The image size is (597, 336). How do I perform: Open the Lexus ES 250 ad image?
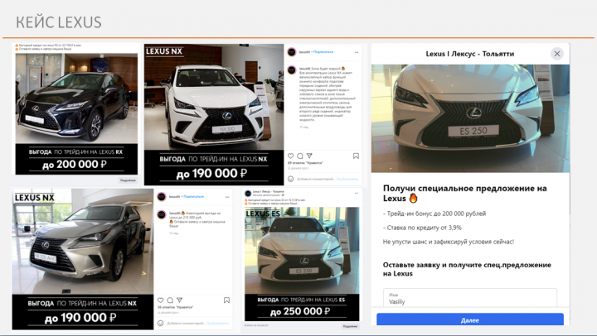302,251
